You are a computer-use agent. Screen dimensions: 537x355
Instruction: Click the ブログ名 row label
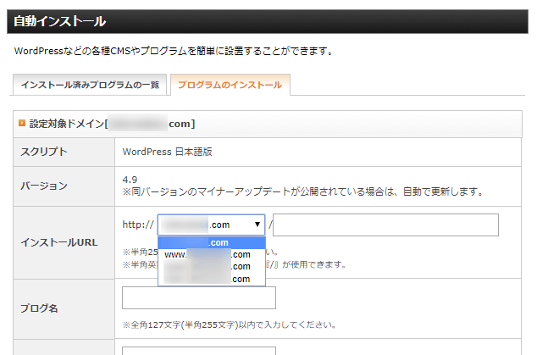pos(41,308)
